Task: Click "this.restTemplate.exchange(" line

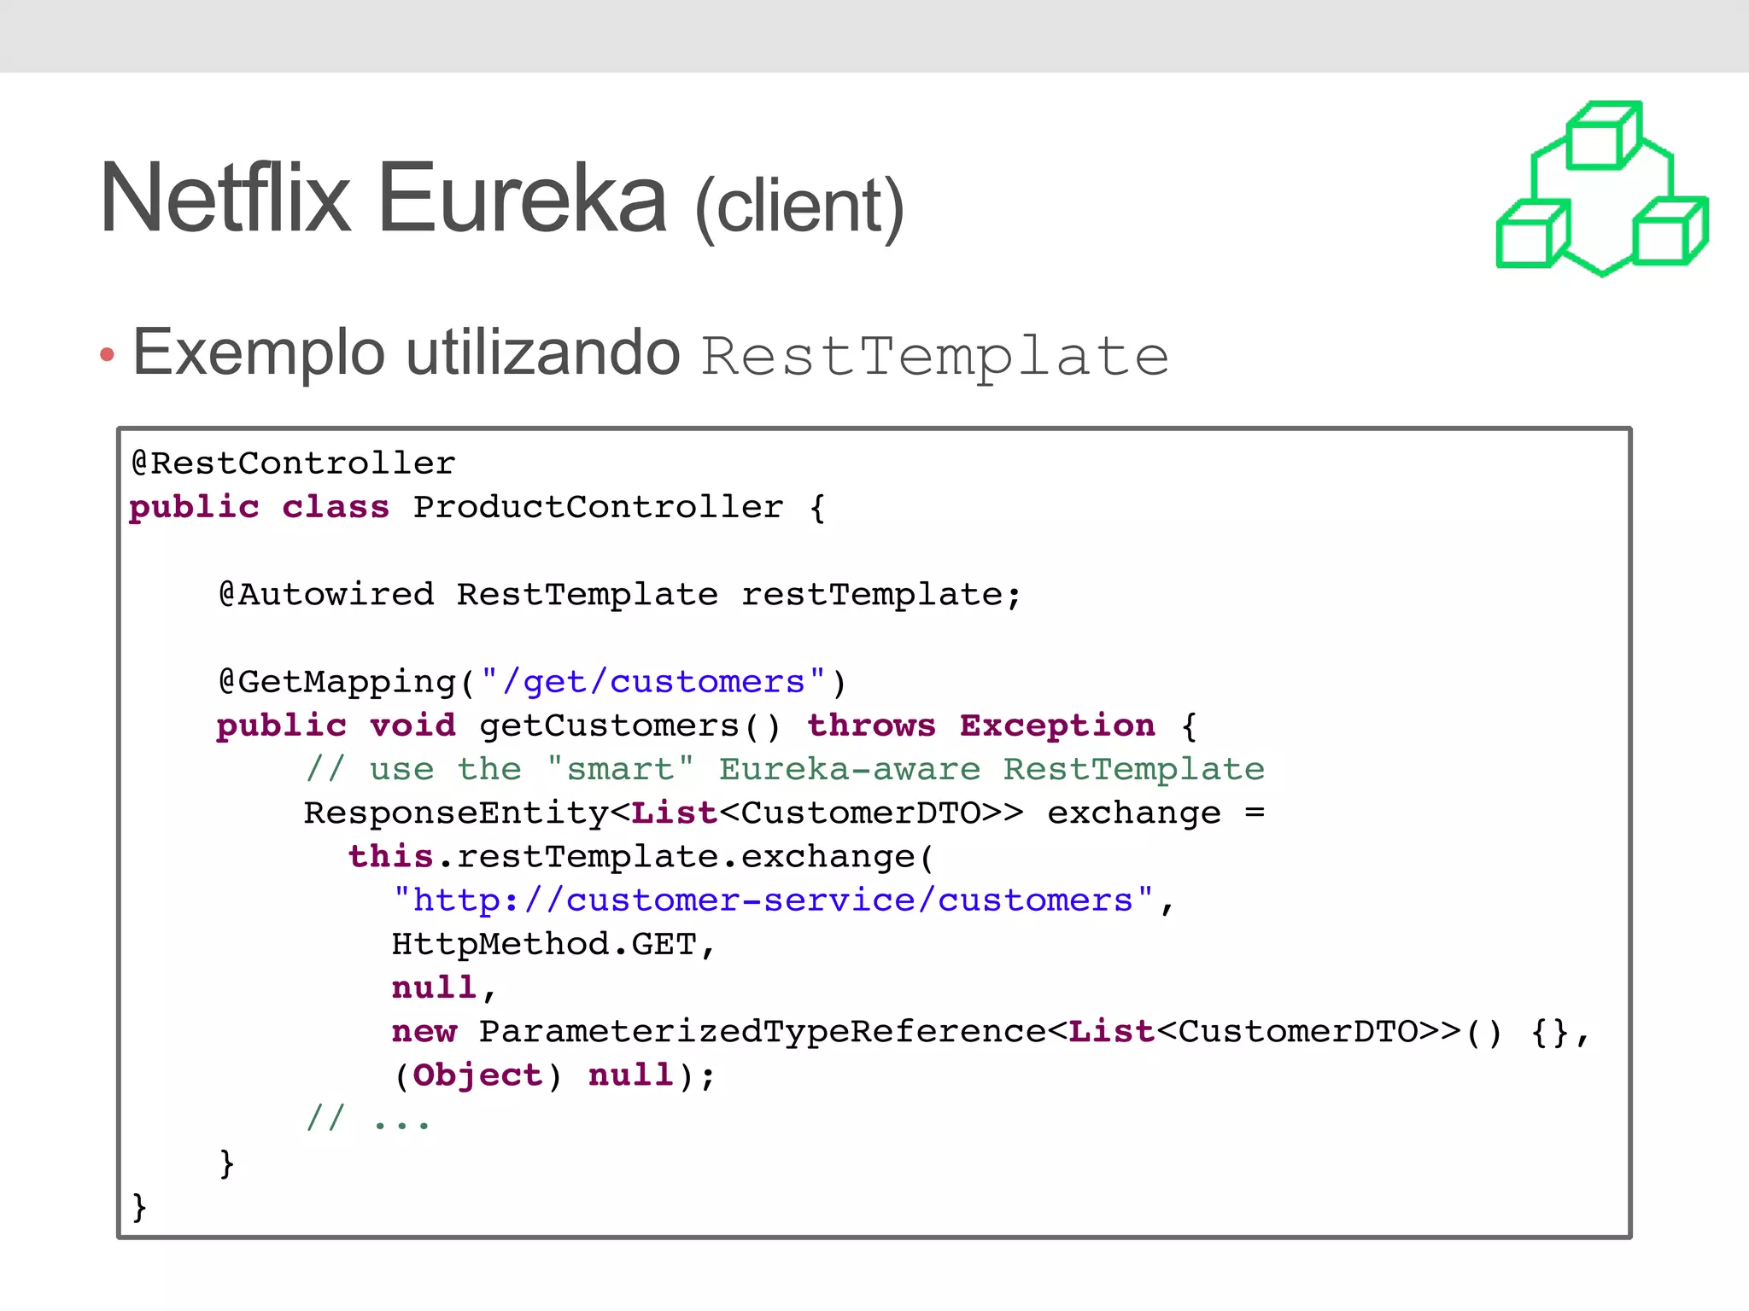Action: click(x=642, y=856)
